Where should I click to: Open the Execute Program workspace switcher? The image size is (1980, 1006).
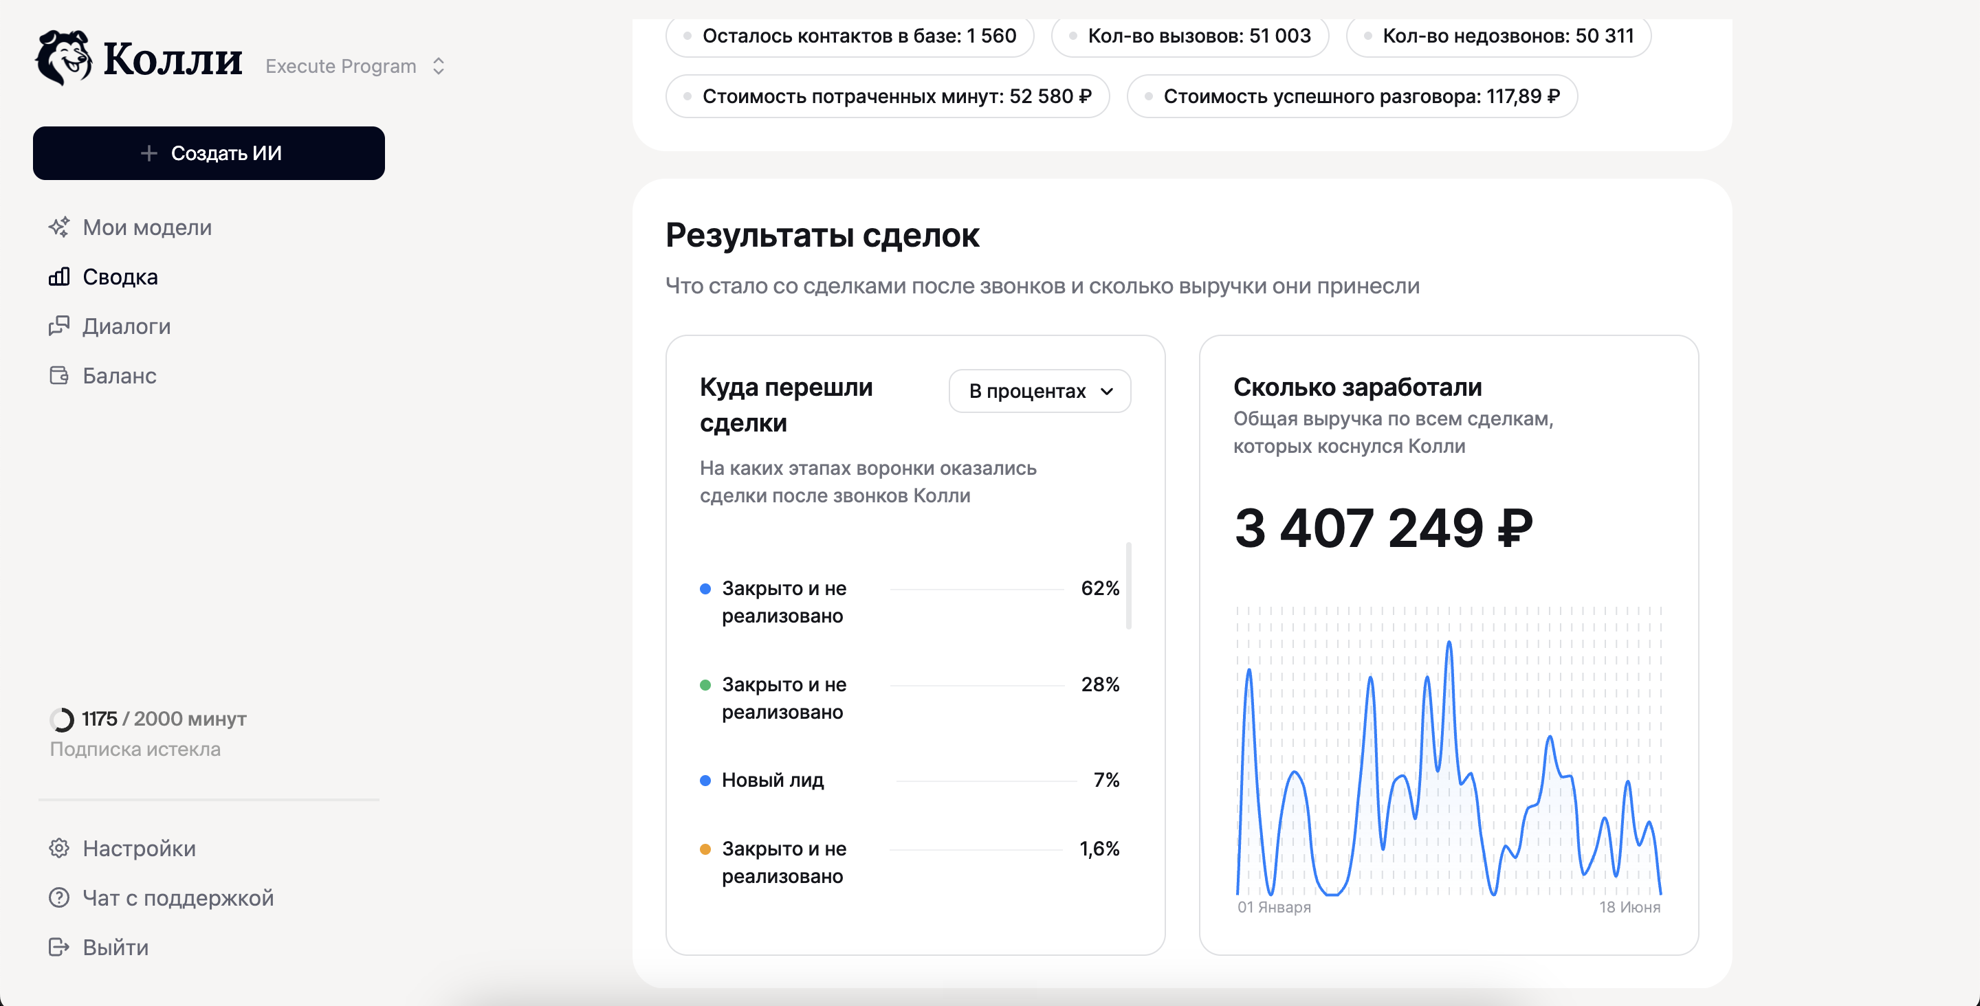tap(355, 66)
